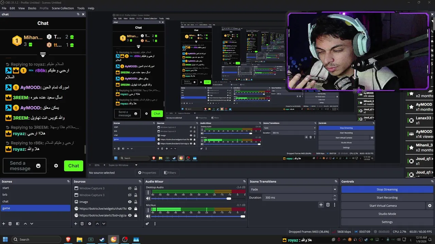Image resolution: width=435 pixels, height=244 pixels.
Task: Click Start Recording button
Action: [387, 198]
